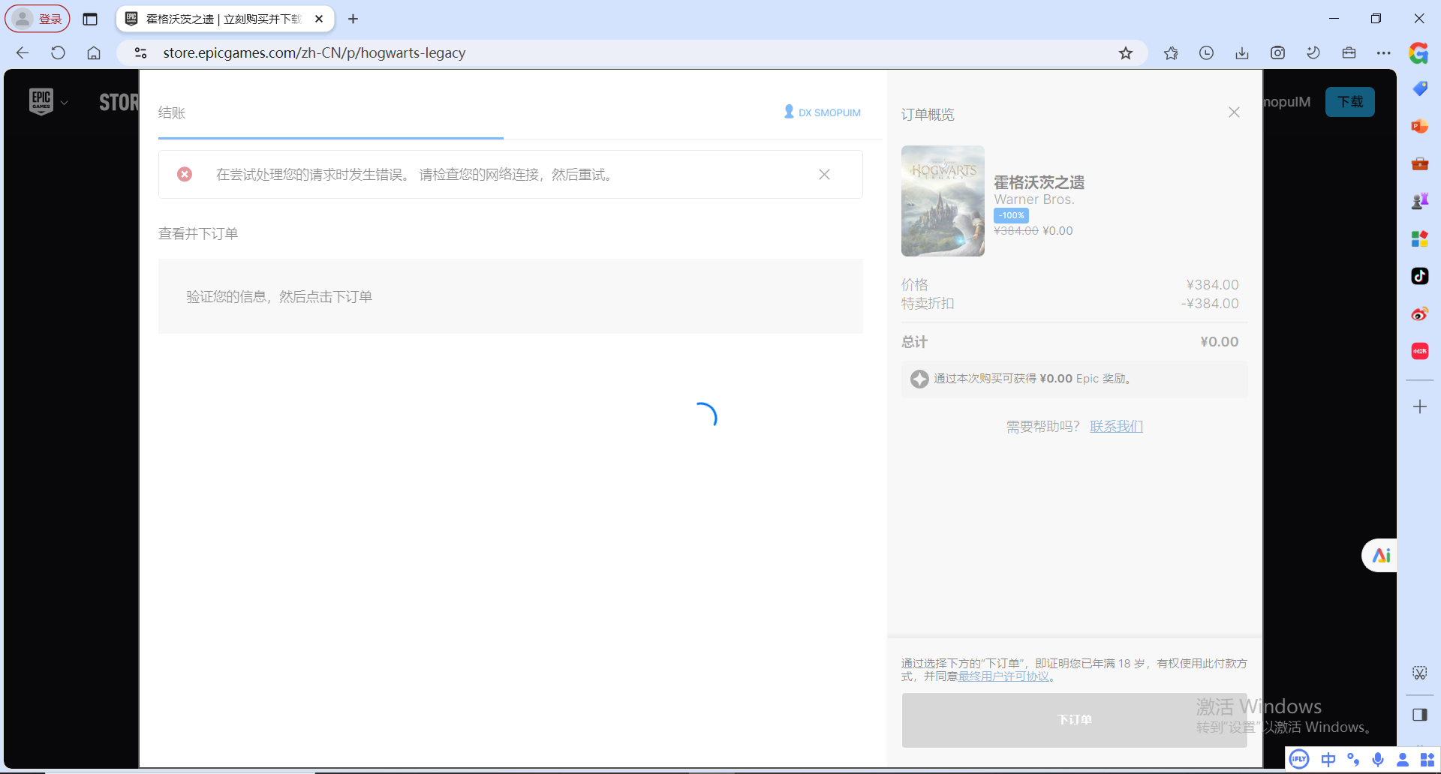The height and width of the screenshot is (774, 1441).
Task: Open the browser downloads icon
Action: [x=1242, y=53]
